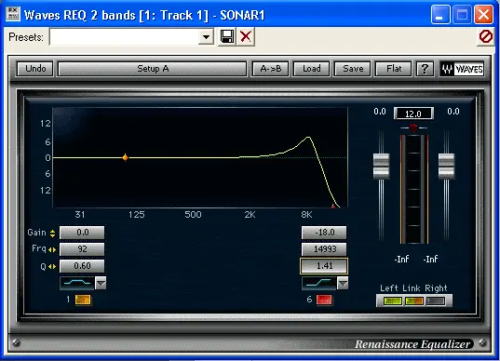
Task: Click the band 1 filter shape icon
Action: [77, 283]
